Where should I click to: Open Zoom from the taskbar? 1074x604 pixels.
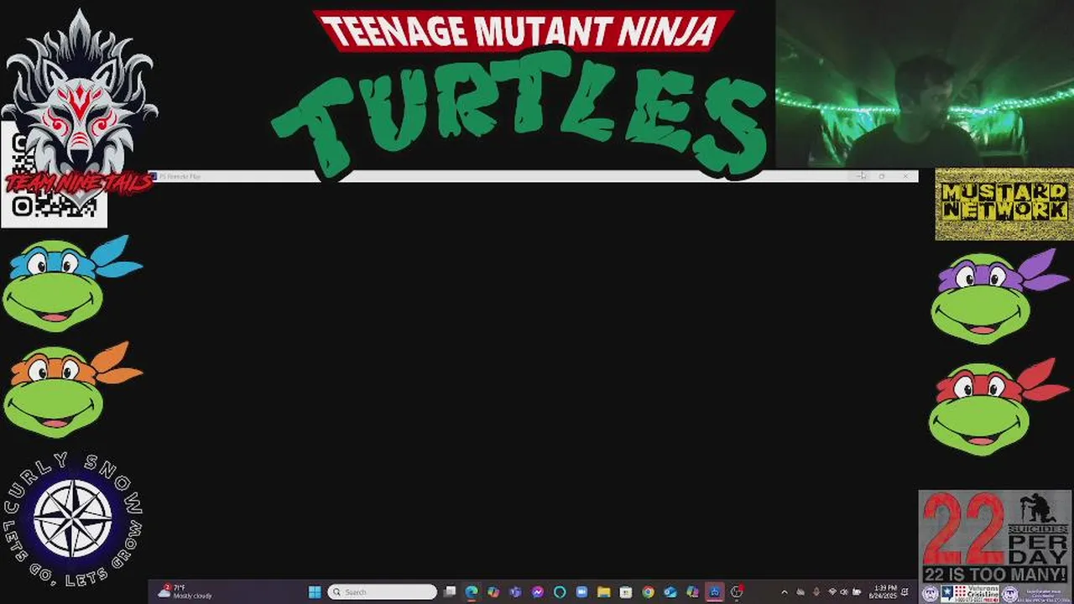(581, 591)
